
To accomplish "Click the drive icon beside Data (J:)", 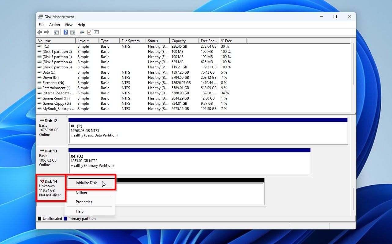I will click(x=39, y=72).
